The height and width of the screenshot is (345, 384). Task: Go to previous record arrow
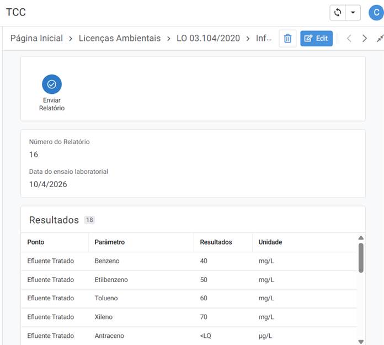click(349, 39)
